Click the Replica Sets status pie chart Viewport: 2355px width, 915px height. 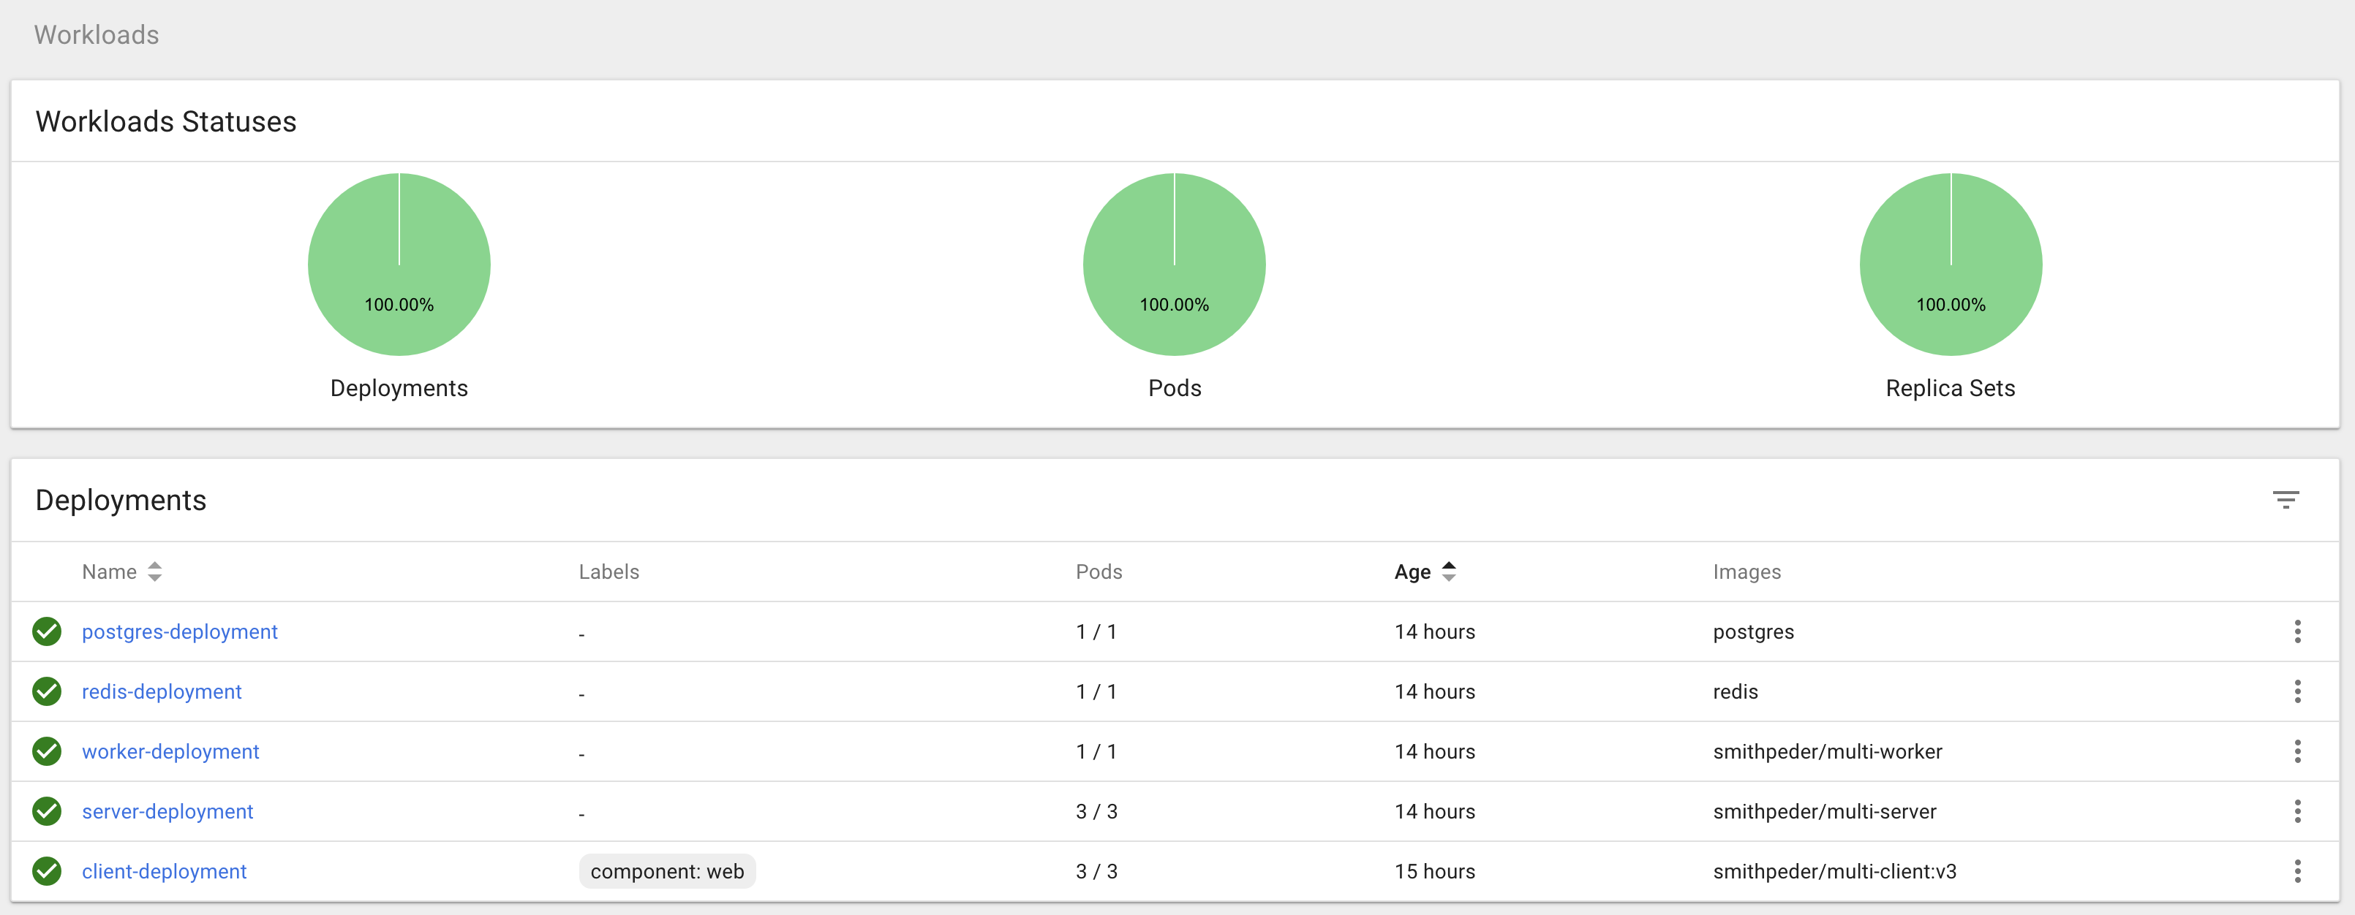point(1950,264)
